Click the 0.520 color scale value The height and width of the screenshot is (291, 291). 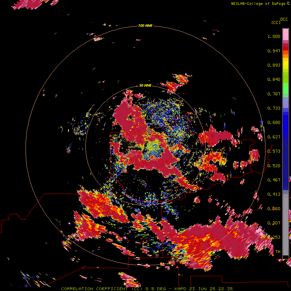(274, 166)
